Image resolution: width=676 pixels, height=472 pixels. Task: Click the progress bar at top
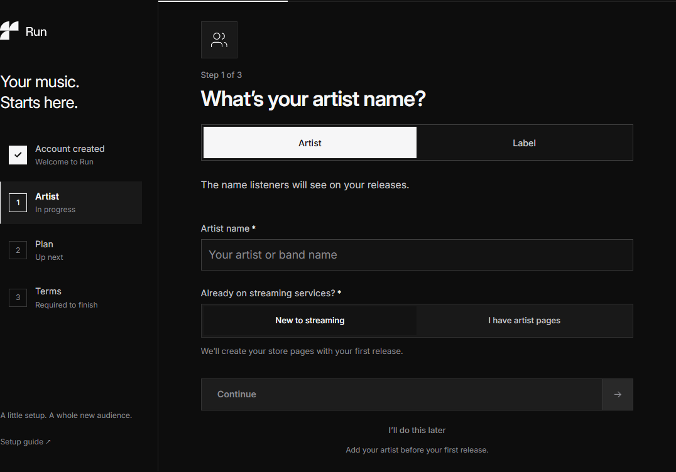pos(417,1)
